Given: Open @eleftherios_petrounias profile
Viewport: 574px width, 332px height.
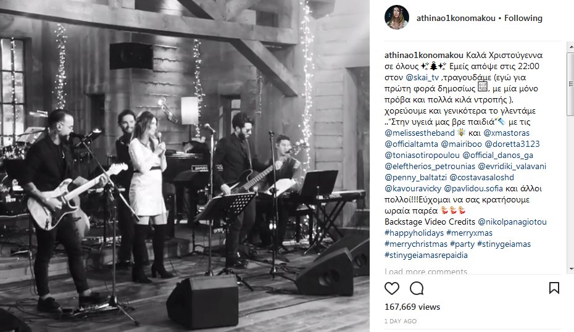Looking at the screenshot, I should pos(430,166).
